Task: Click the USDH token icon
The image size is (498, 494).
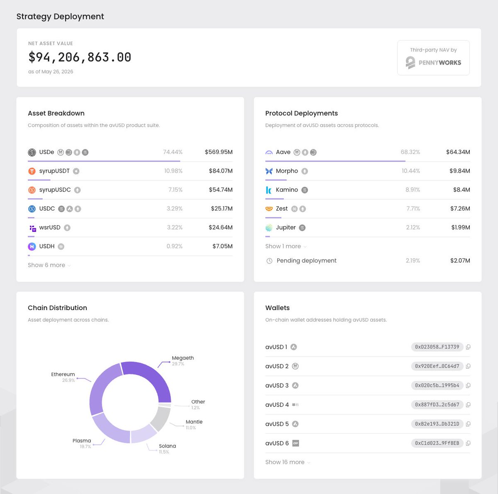Action: [32, 247]
